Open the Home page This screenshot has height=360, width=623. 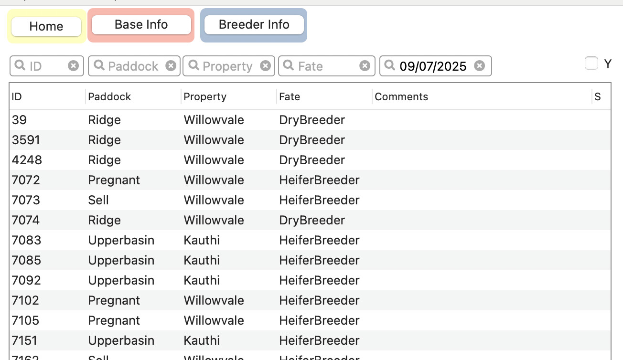point(46,26)
